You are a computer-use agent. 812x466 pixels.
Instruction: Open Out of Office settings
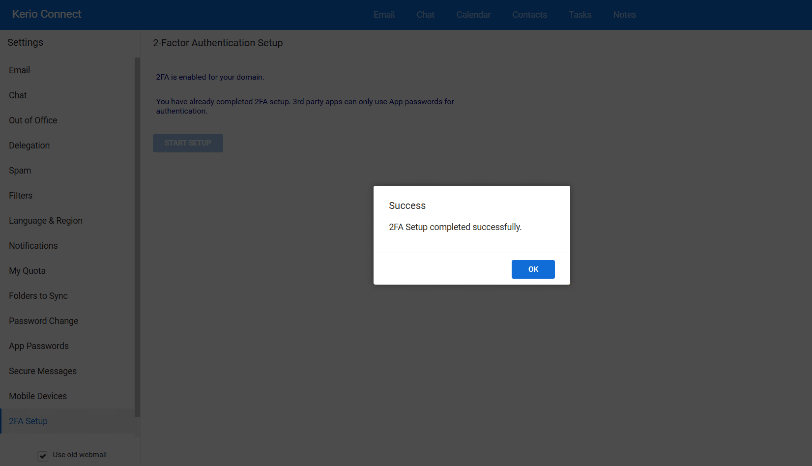(x=33, y=120)
